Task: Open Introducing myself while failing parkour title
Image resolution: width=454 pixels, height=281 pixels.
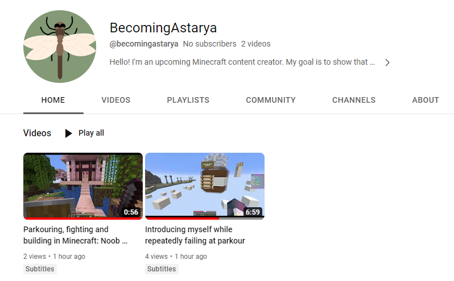Action: [x=195, y=235]
